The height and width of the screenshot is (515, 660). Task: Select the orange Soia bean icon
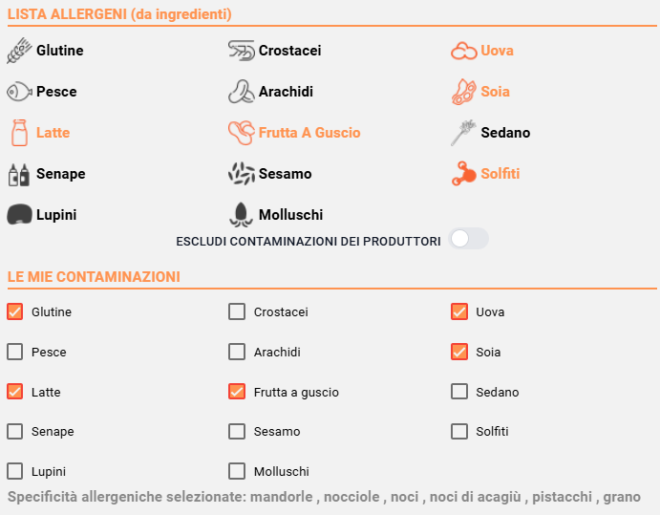point(464,92)
